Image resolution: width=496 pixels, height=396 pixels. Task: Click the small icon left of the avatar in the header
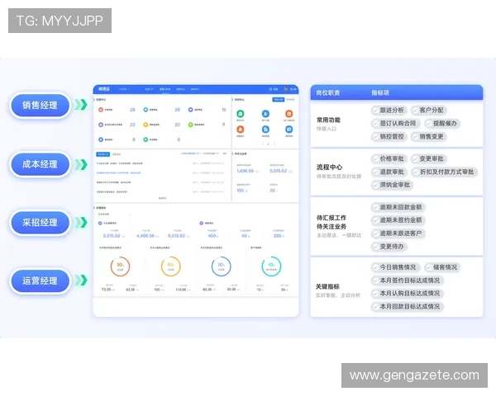271,89
